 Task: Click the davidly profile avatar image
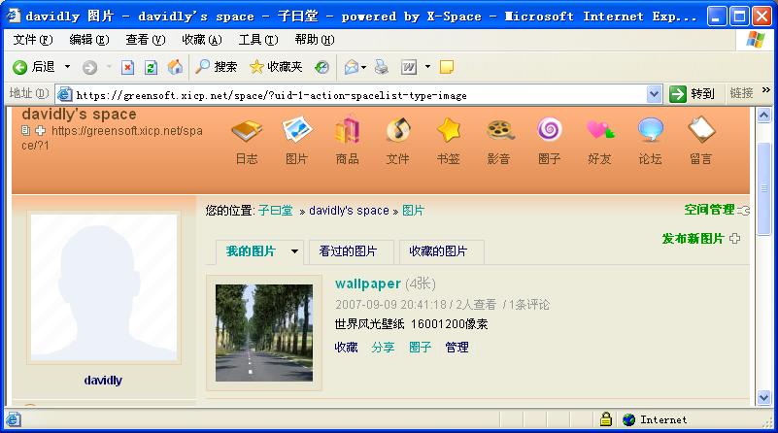(104, 287)
